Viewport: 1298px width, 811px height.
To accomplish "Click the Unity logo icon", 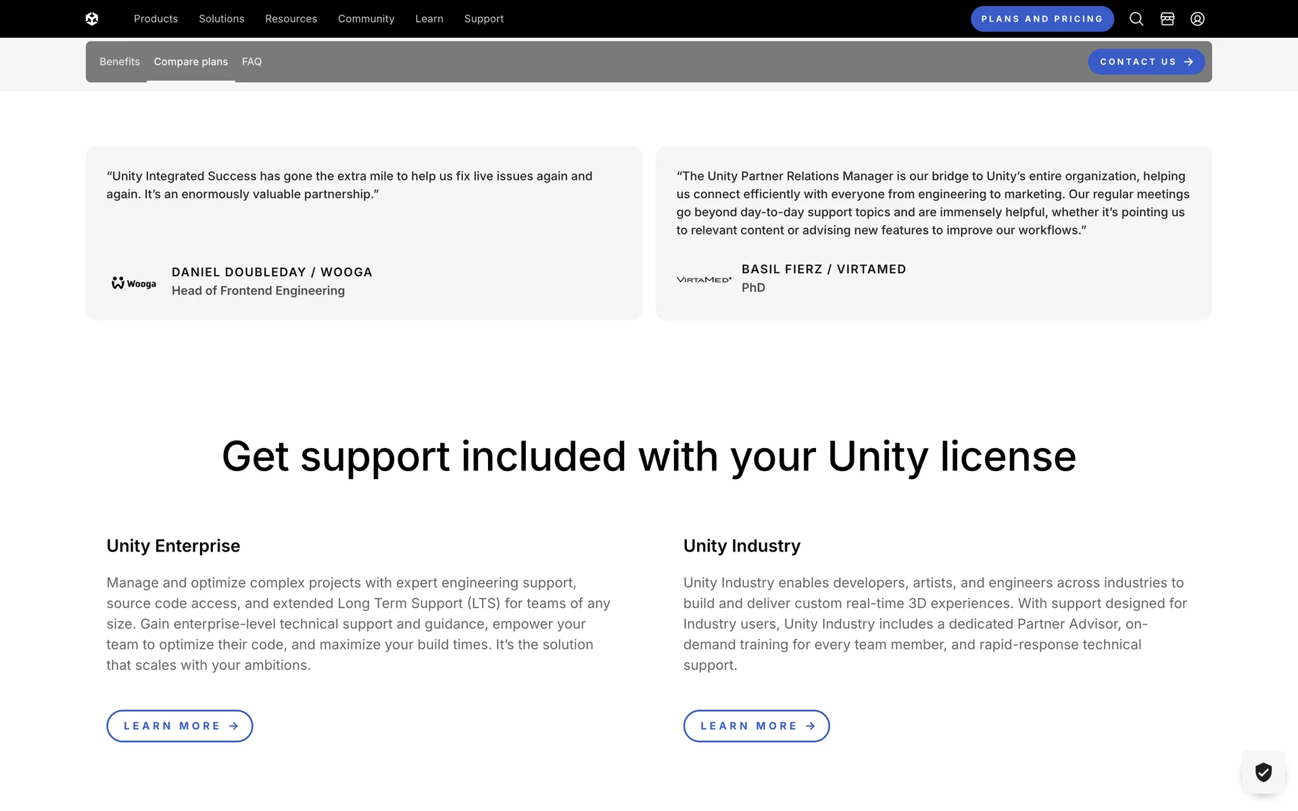I will click(x=92, y=19).
